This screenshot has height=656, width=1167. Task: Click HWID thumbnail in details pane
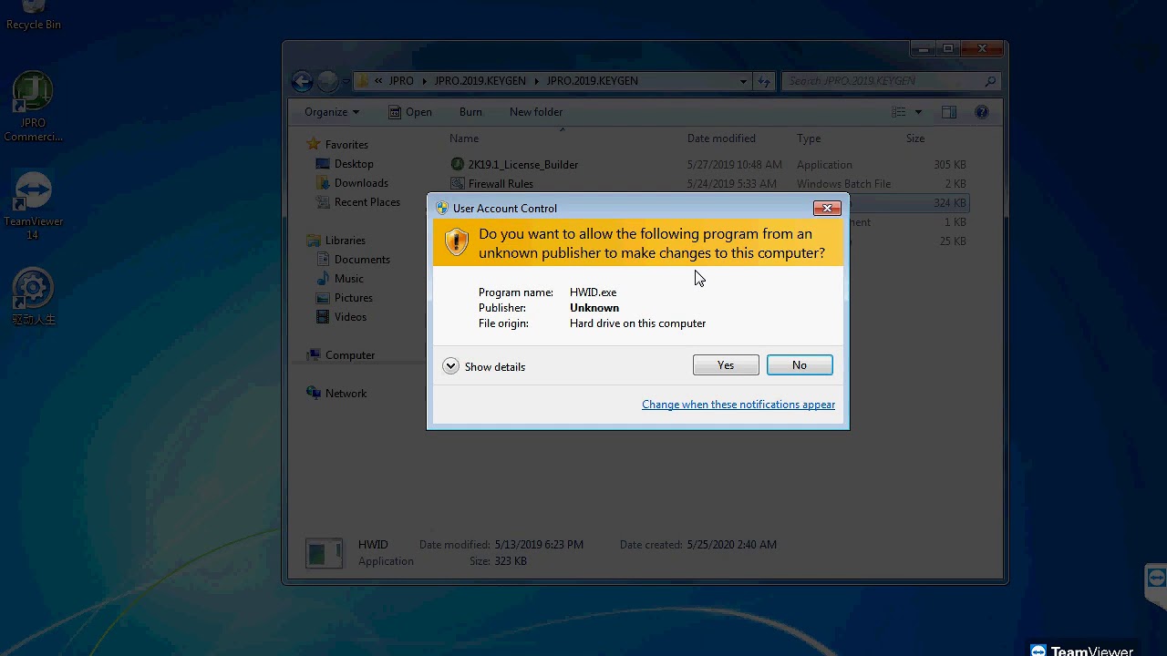(324, 553)
